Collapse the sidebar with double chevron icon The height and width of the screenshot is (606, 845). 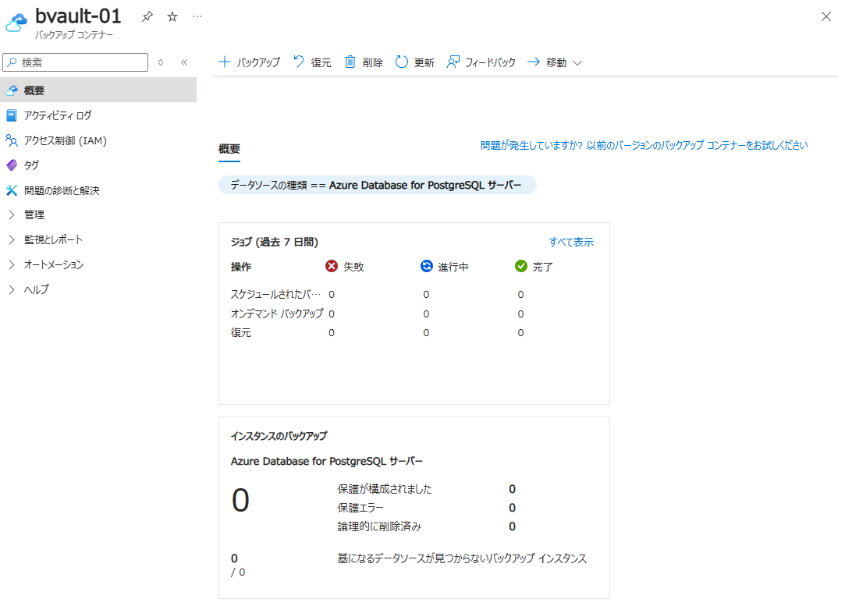[x=184, y=62]
